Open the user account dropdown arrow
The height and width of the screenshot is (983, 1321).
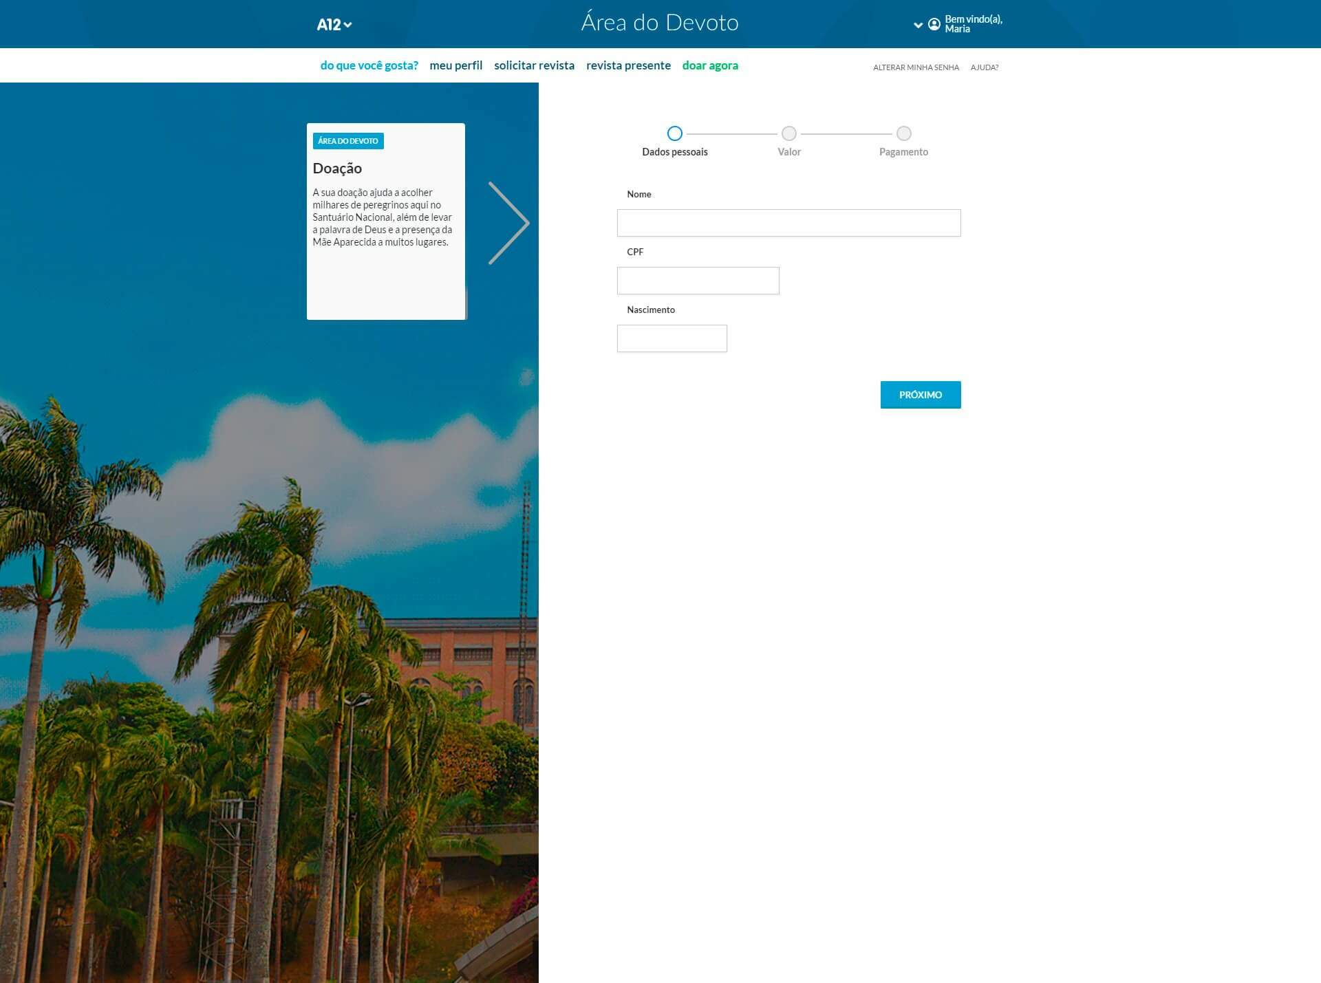[918, 25]
